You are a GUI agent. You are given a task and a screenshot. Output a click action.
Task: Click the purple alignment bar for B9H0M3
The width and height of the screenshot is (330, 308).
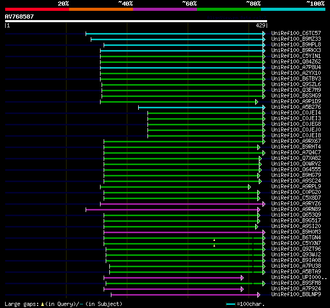coord(184,233)
